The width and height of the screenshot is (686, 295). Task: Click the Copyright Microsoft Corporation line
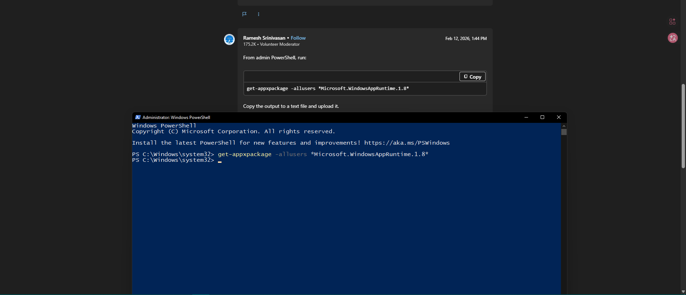[233, 131]
